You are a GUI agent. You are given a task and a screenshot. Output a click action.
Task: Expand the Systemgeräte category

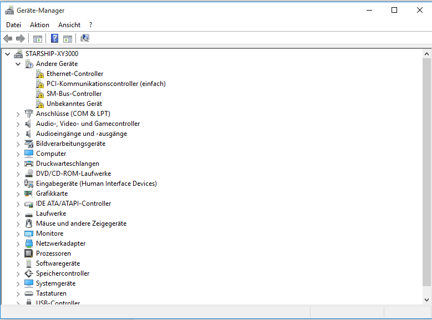18,284
